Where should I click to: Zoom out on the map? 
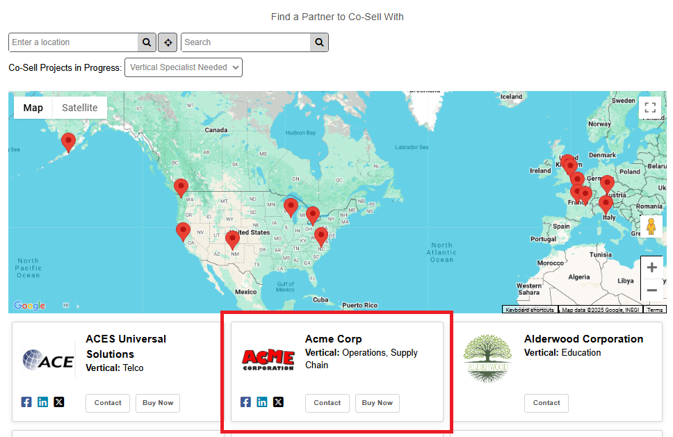click(651, 290)
